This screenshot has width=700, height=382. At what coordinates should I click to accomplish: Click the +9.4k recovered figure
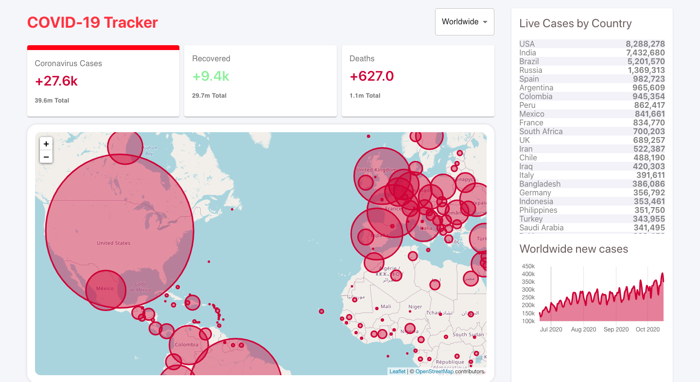pos(210,76)
